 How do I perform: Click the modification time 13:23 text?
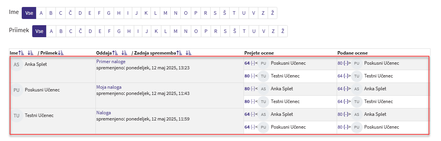click(143, 68)
